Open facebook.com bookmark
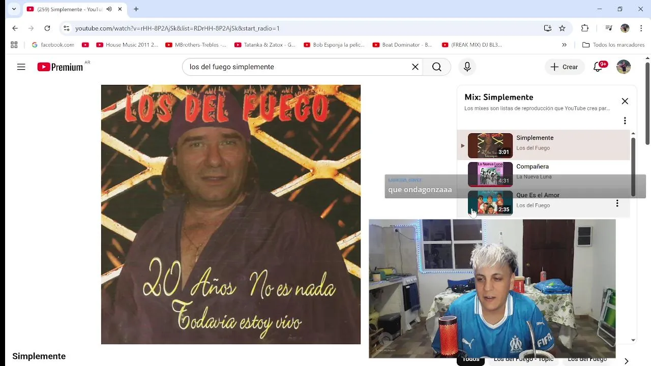651x366 pixels. point(53,45)
